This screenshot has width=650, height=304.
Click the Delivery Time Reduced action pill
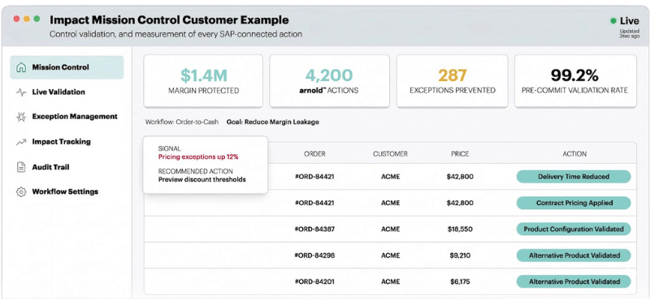click(574, 177)
